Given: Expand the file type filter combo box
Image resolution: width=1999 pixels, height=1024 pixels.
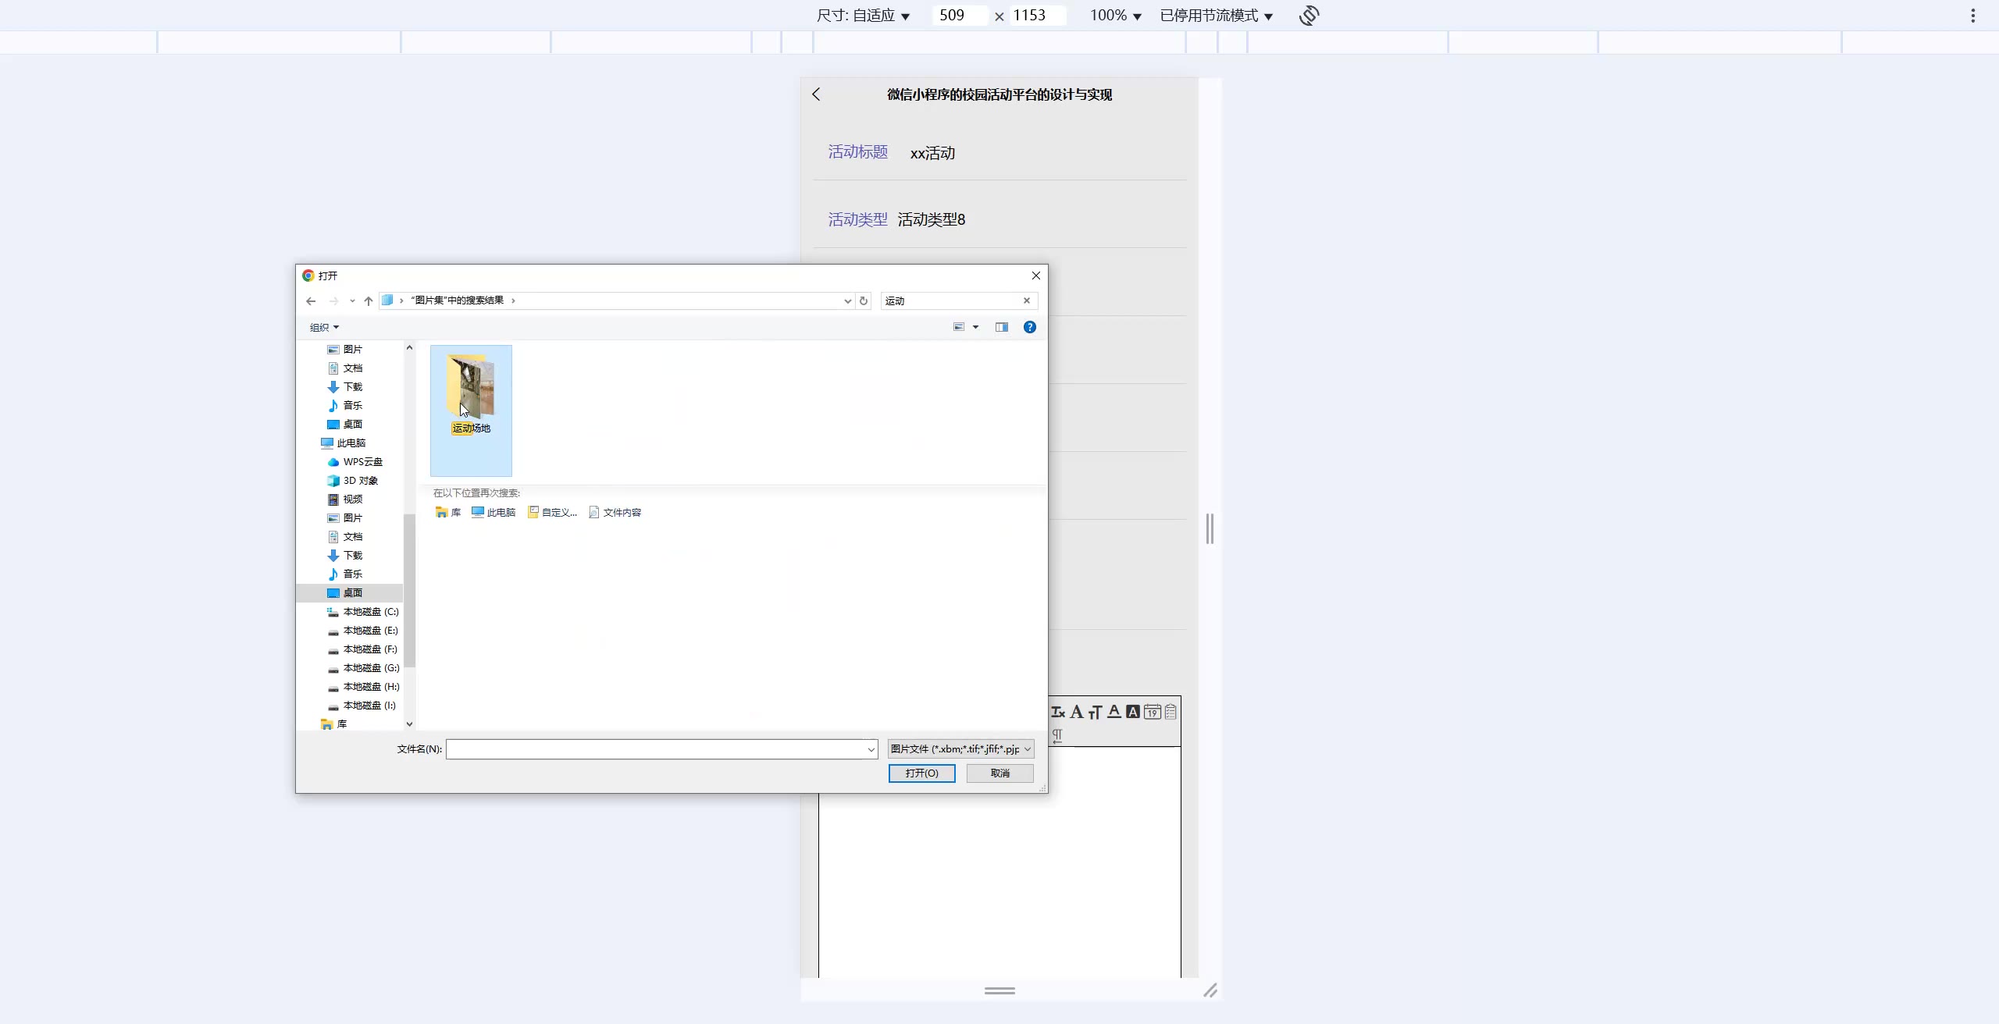Looking at the screenshot, I should [x=960, y=748].
